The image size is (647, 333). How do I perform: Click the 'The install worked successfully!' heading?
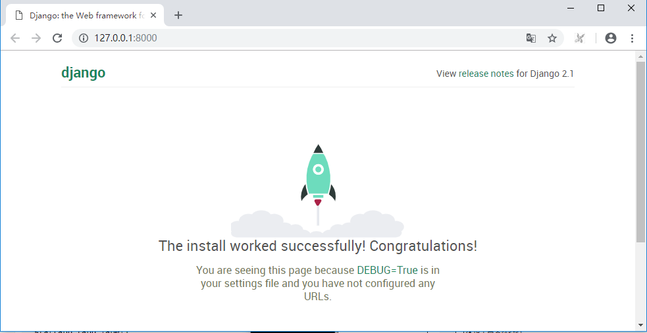318,246
